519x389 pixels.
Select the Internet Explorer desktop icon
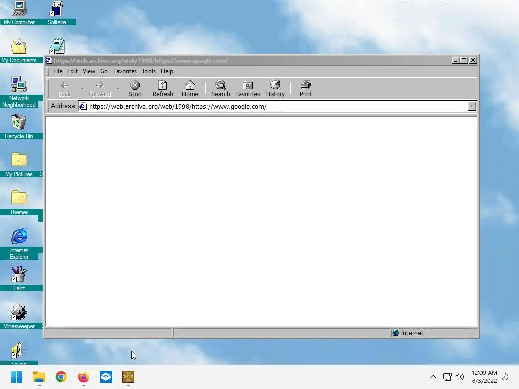pos(19,244)
